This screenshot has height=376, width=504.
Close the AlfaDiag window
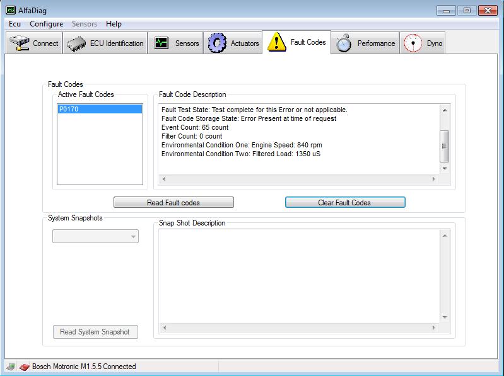(488, 11)
